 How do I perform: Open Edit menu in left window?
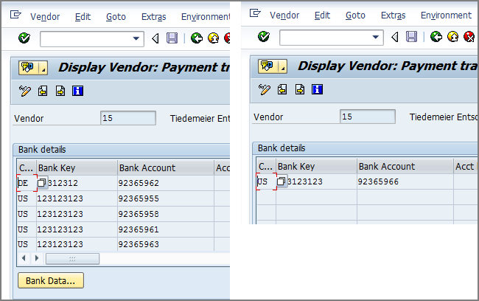(83, 16)
